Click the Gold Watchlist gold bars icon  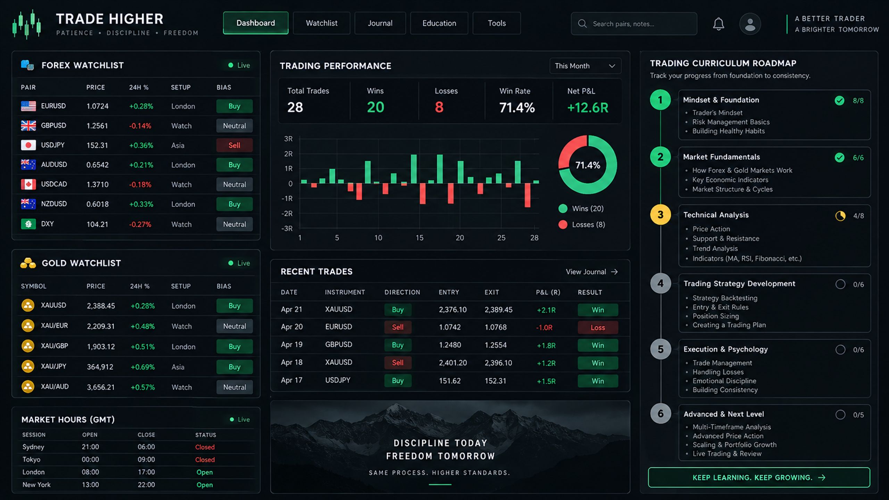28,263
